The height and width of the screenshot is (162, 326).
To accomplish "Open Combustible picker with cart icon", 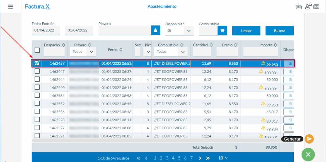I will tap(222, 31).
